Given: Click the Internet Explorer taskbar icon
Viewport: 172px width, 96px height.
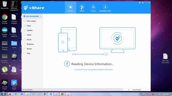Looking at the screenshot, I should (22, 94).
